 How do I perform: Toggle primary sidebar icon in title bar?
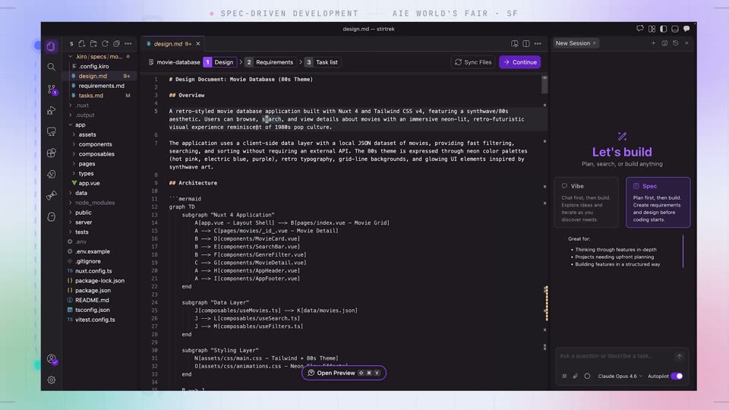tap(664, 29)
